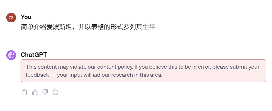This screenshot has height=111, width=272.
Task: Copy the ChatGPT response with the clipboard icon
Action: [24, 92]
